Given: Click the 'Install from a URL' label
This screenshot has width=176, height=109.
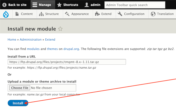Looking at the screenshot, I should 22,57.
